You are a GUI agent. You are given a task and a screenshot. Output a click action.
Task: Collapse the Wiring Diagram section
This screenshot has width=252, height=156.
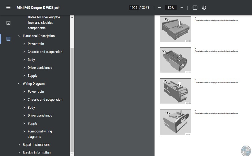[19, 84]
